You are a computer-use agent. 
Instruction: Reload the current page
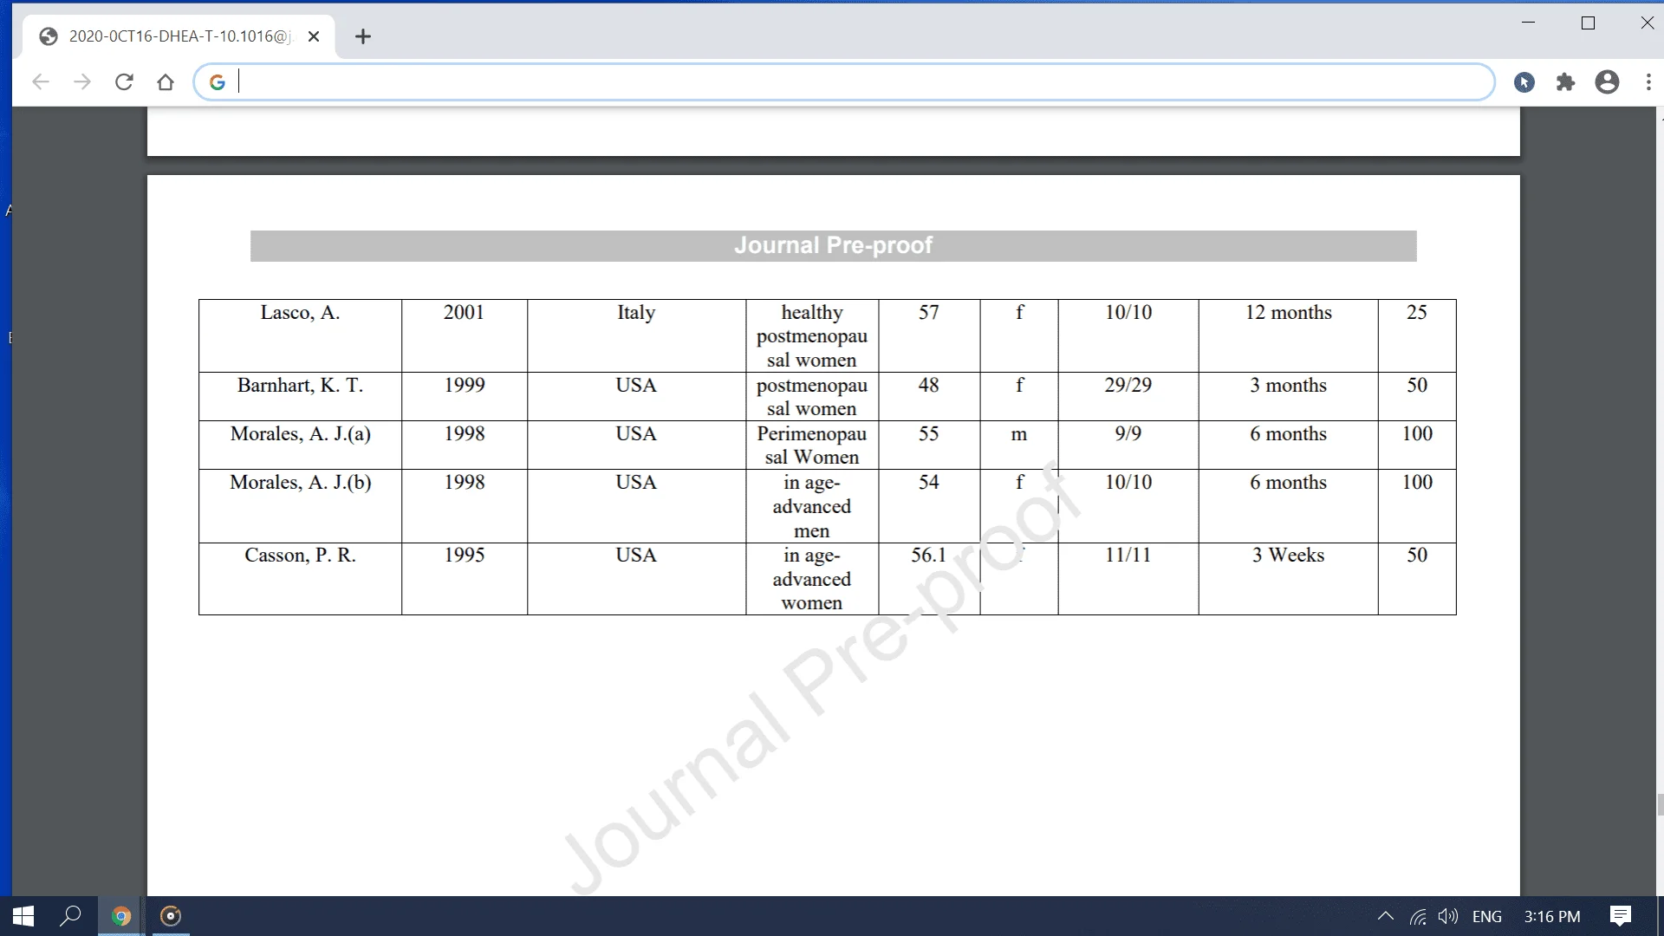(124, 82)
